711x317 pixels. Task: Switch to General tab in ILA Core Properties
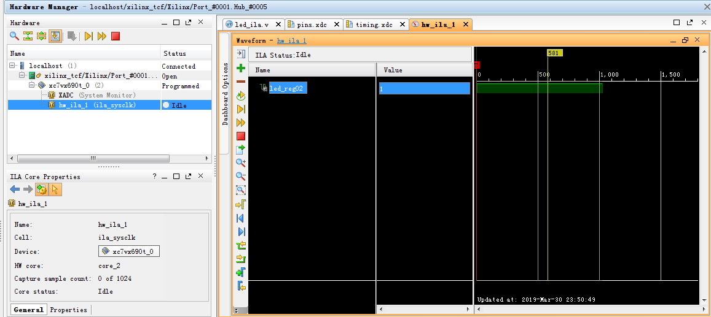pos(28,310)
